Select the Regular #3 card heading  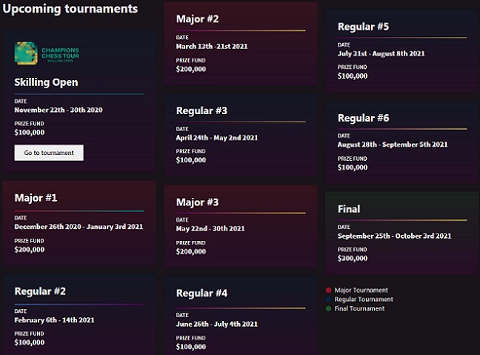click(201, 110)
